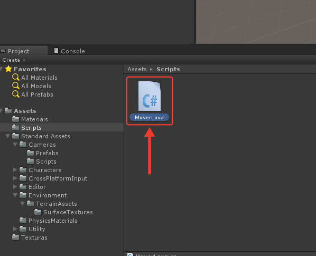This screenshot has height=256, width=316.
Task: Open the Prefabs folder under Cameras
Action: pyautogui.click(x=47, y=153)
